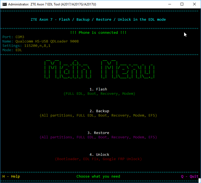
Task: Click the "Qualcomm HS-USB QDLoader 9008" name line
Action: click(x=41, y=41)
